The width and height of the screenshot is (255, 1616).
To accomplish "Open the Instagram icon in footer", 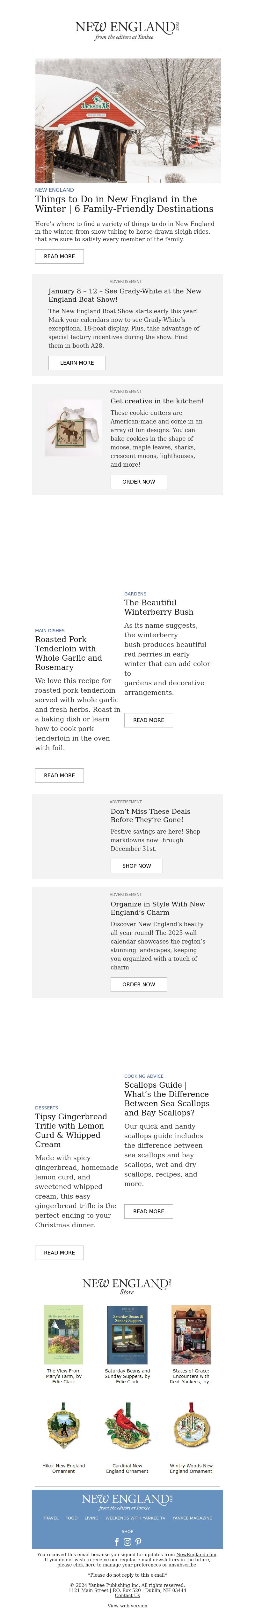I will coord(127,1541).
